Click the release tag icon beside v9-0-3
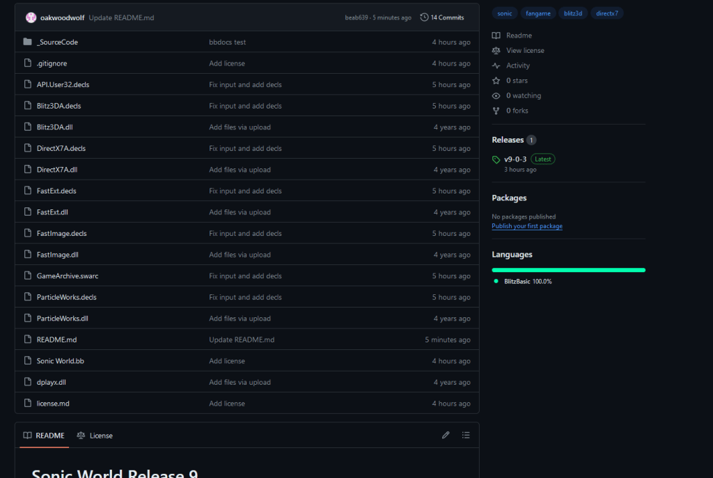Image resolution: width=713 pixels, height=478 pixels. (x=496, y=159)
